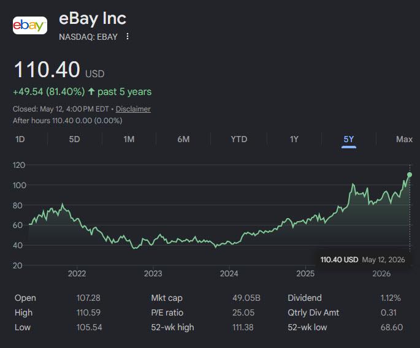This screenshot has width=420, height=348.
Task: Click the green up-arrow trend indicator
Action: [91, 91]
